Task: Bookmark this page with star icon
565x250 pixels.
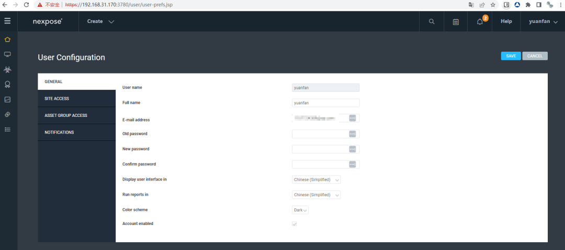Action: (493, 5)
